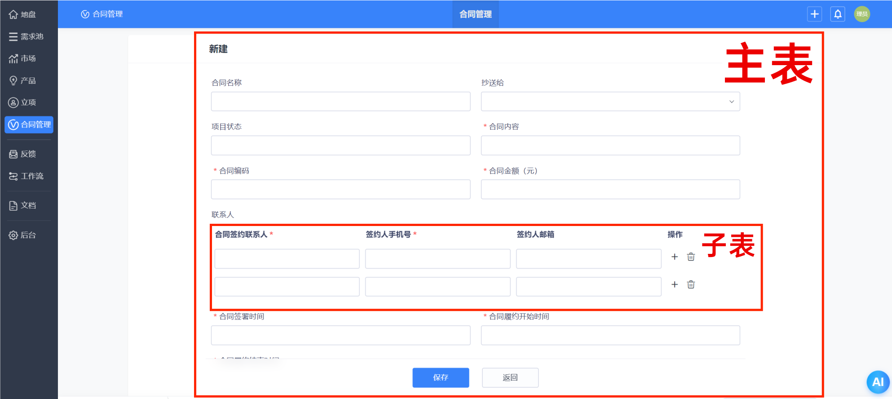Select 合同管理 in the sidebar
The height and width of the screenshot is (399, 892).
coord(29,124)
